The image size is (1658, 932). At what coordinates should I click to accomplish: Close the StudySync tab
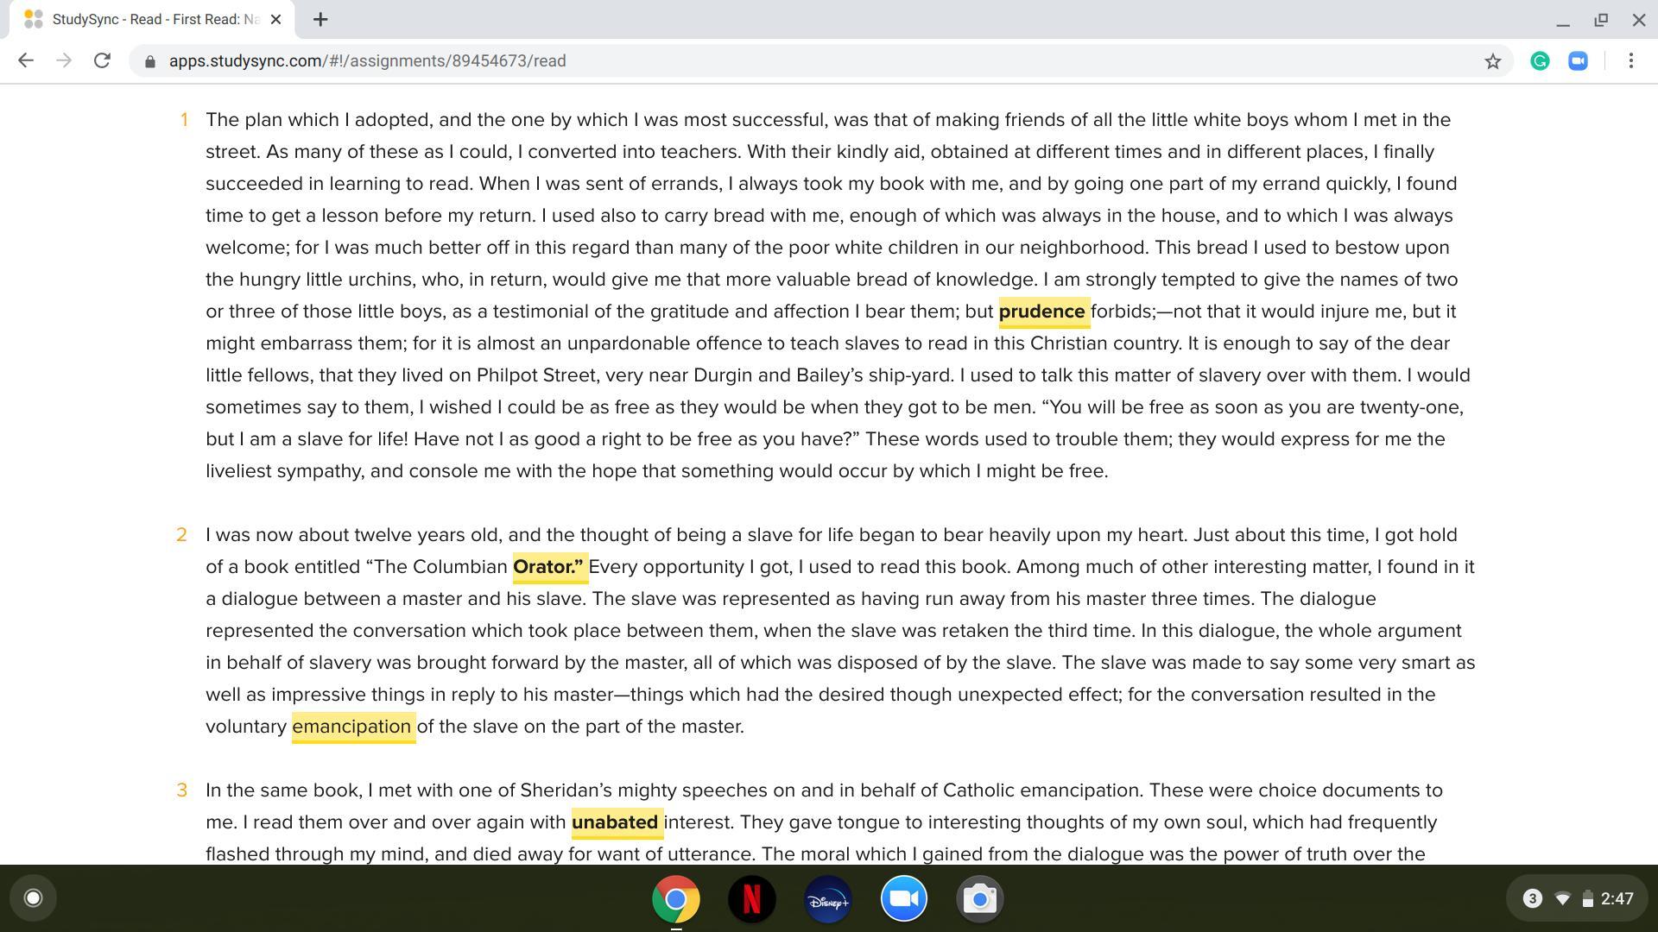pos(275,19)
